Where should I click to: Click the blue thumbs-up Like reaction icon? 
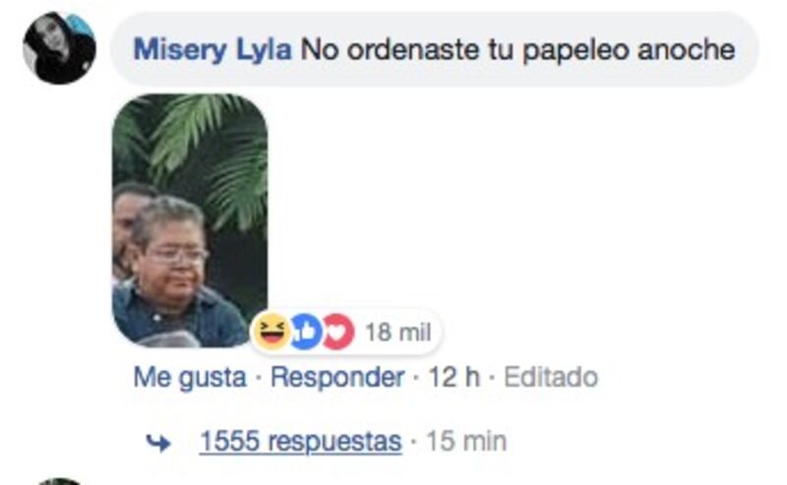(x=306, y=332)
